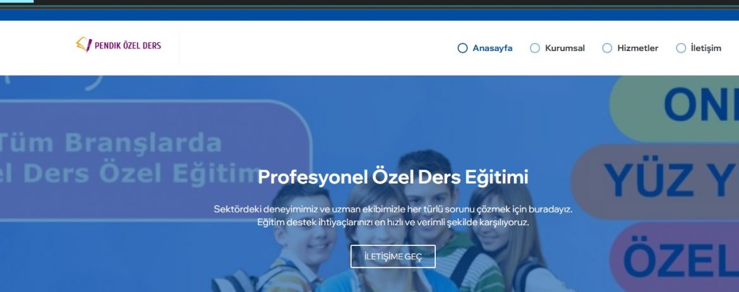Select the brown YÜZ Y pill graphic

click(655, 182)
